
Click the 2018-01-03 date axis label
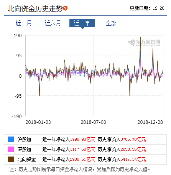tap(38, 122)
